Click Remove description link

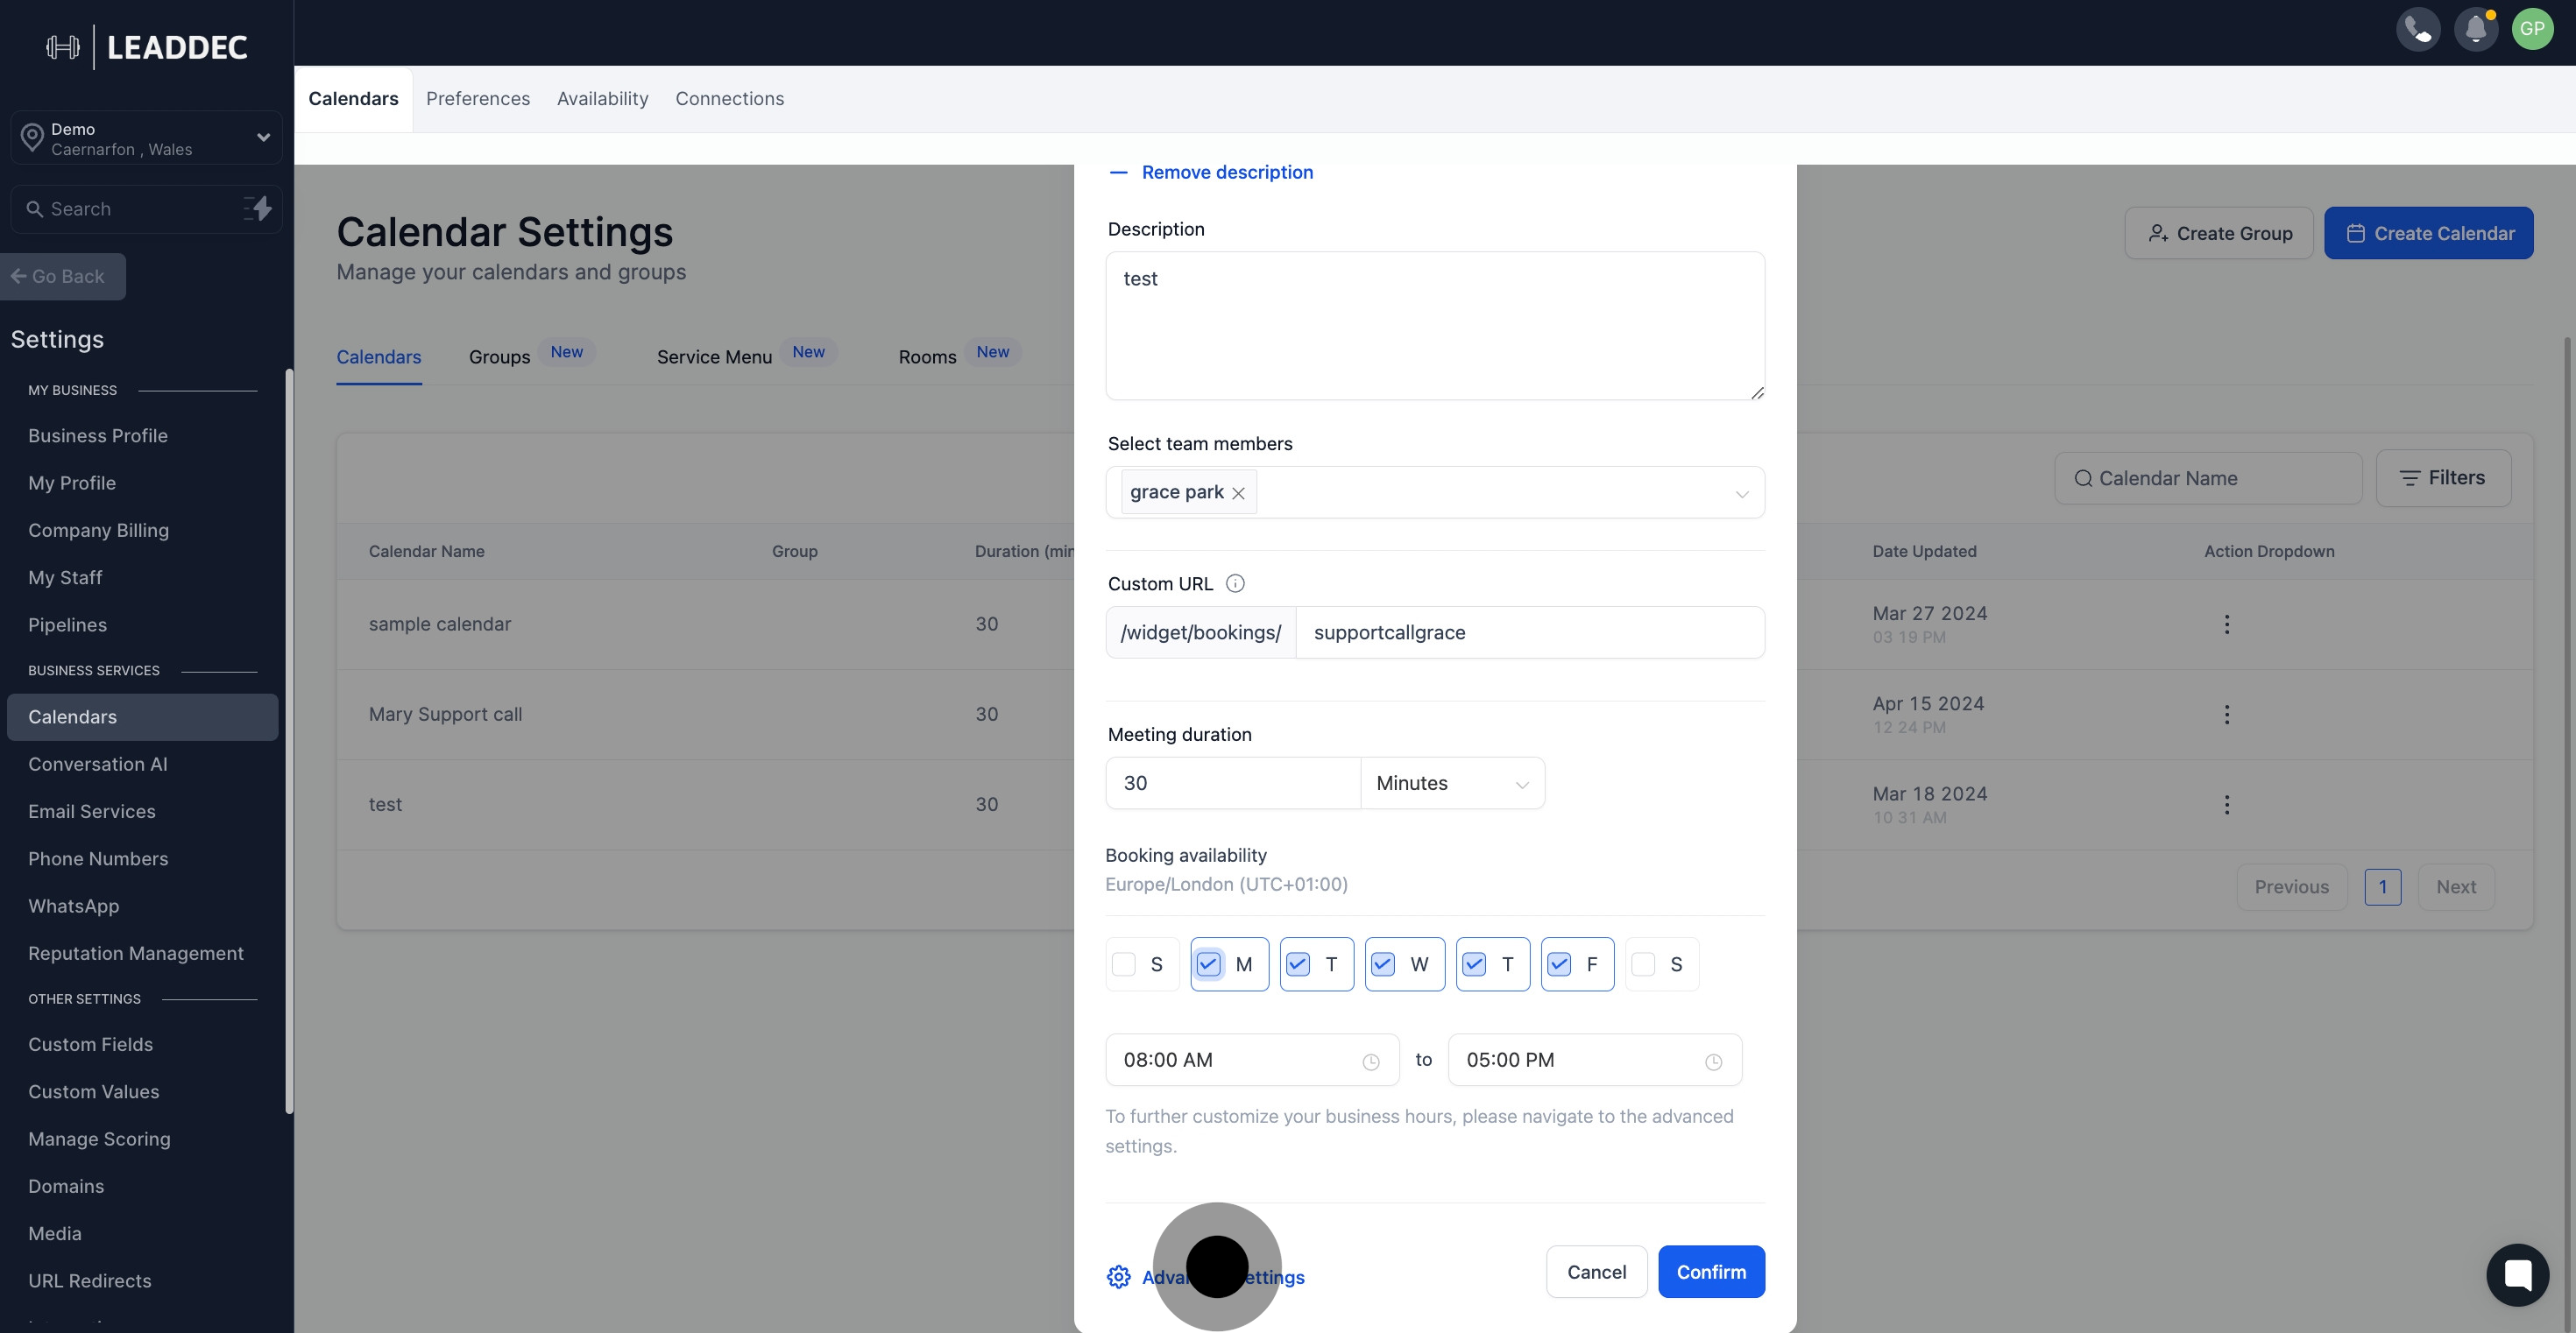(x=1226, y=172)
